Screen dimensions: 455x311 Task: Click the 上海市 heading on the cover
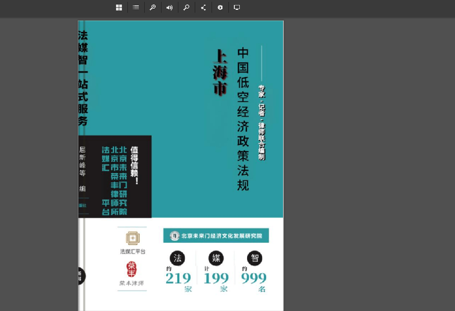tap(220, 73)
